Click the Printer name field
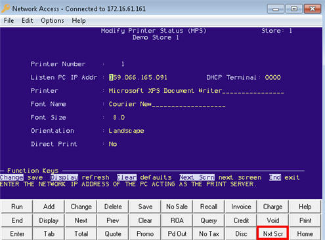 click(196, 91)
